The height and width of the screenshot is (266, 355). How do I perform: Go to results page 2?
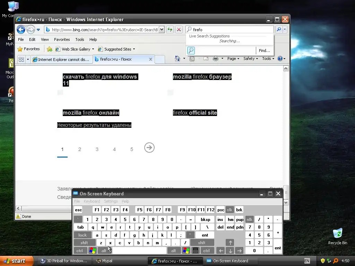tap(80, 149)
